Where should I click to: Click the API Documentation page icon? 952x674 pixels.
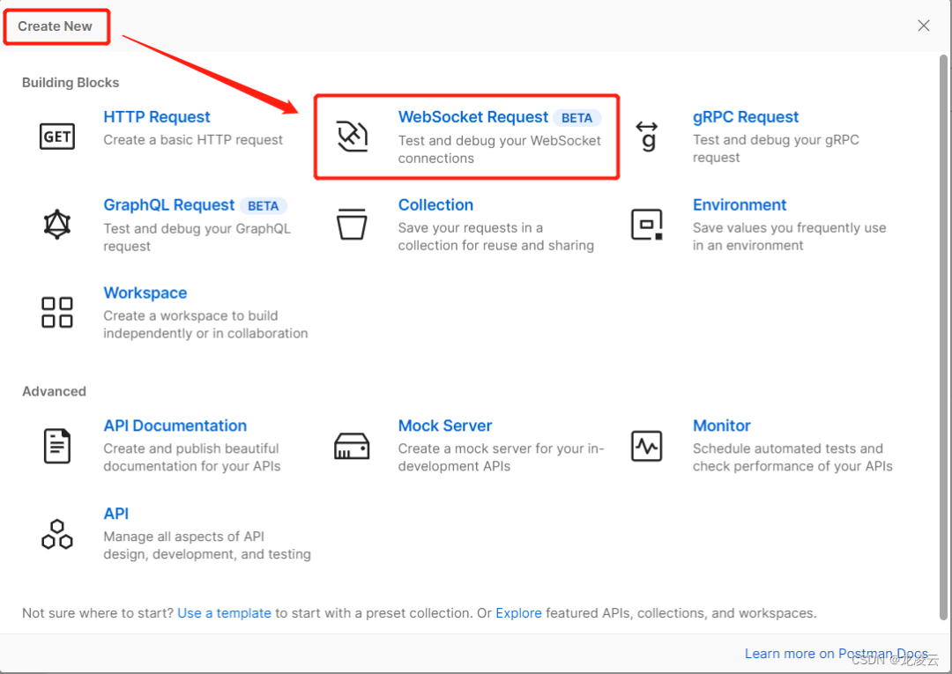(x=56, y=445)
